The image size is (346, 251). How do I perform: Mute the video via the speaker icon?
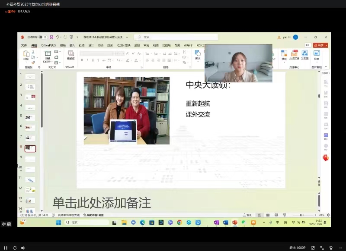[x=23, y=248]
